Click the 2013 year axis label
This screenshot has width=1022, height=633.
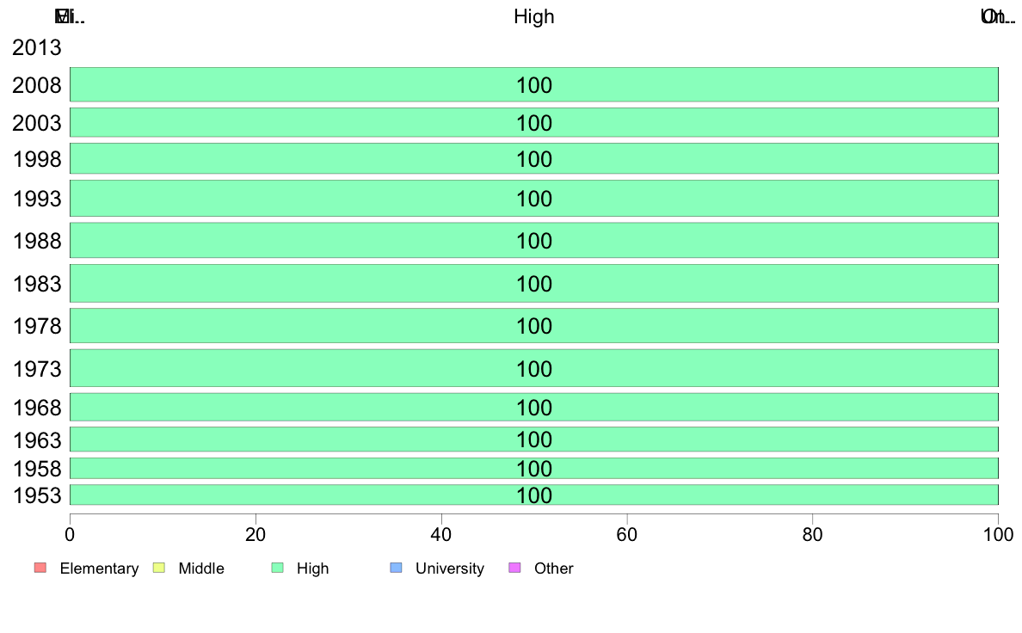36,47
